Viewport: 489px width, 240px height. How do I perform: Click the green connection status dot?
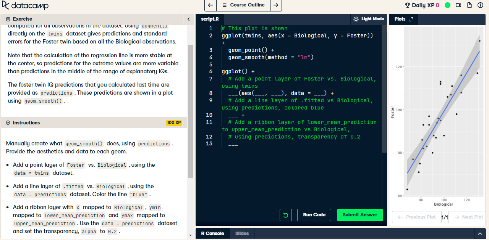447,5
